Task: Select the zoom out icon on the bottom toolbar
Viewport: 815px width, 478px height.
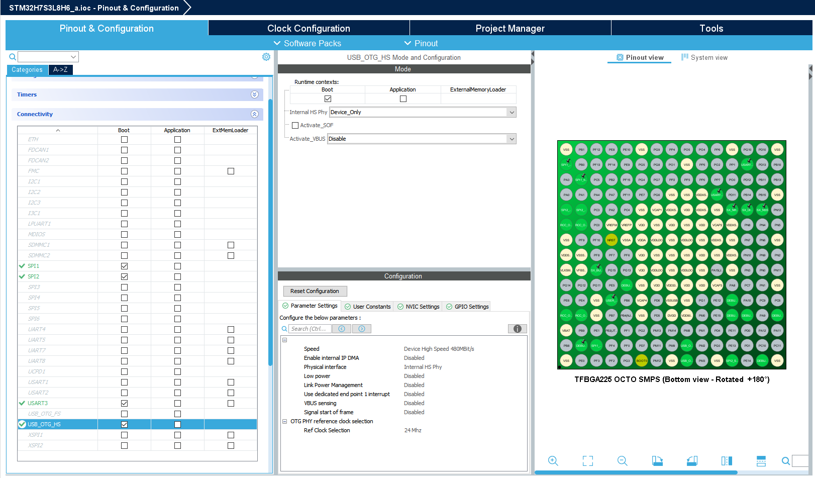Action: point(622,461)
